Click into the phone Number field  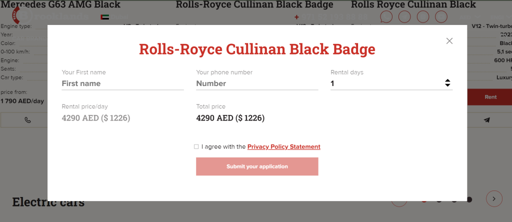pos(257,83)
